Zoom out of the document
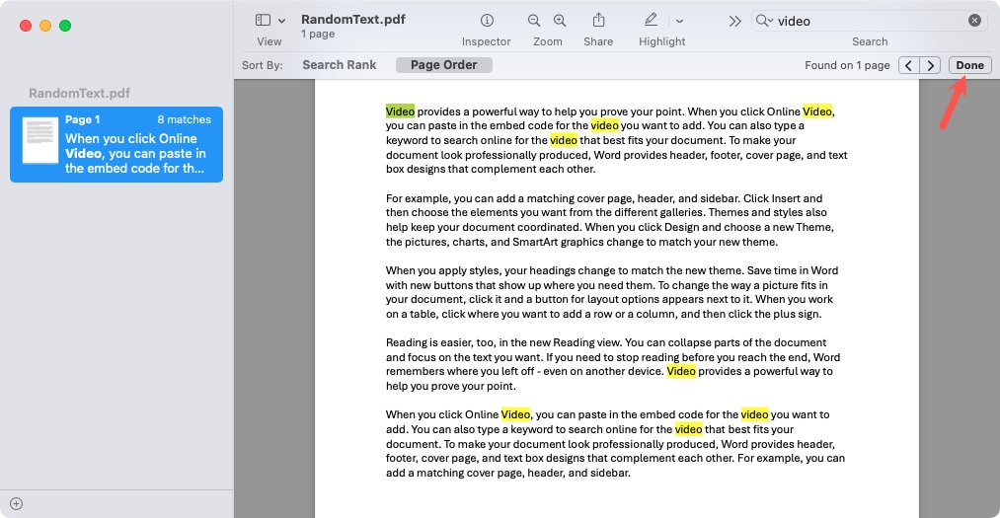Viewport: 1000px width, 518px height. point(534,21)
